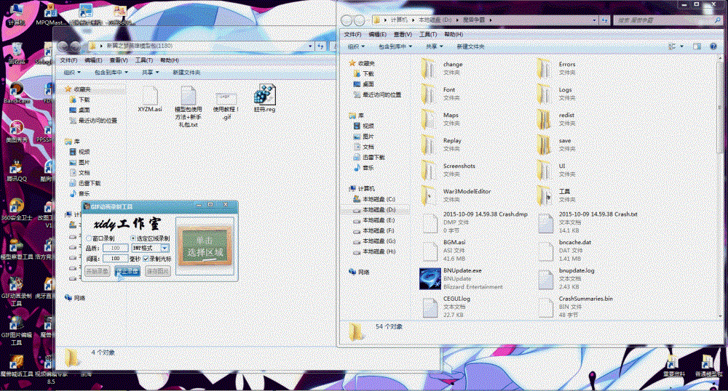The height and width of the screenshot is (391, 728).
Task: Open the BMP格式 format dropdown
Action: coord(165,248)
